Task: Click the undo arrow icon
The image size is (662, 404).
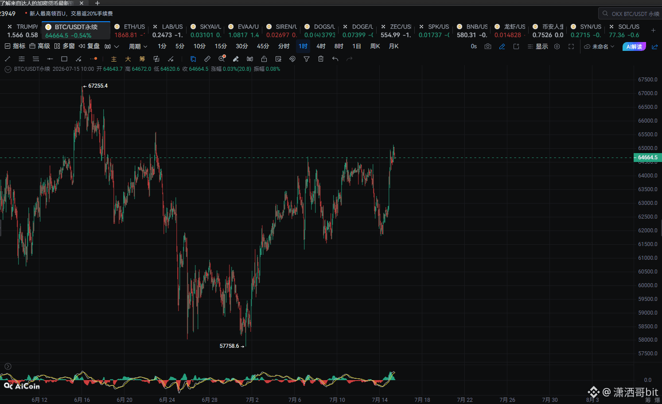Action: pos(335,59)
